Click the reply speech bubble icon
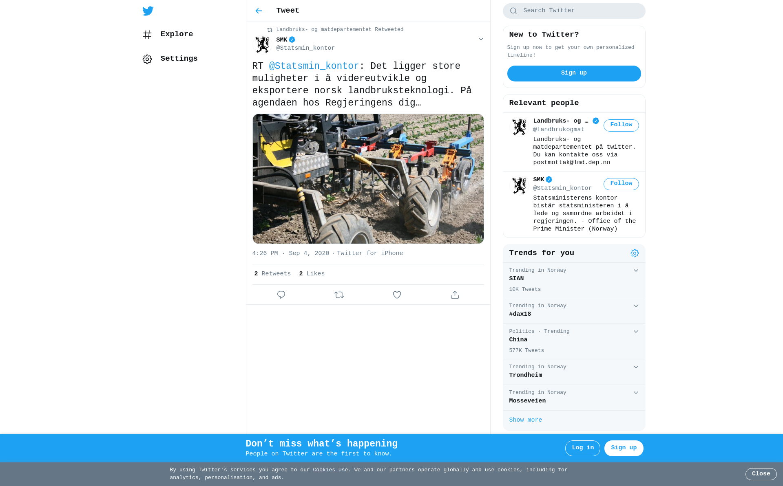The image size is (783, 486). [281, 295]
